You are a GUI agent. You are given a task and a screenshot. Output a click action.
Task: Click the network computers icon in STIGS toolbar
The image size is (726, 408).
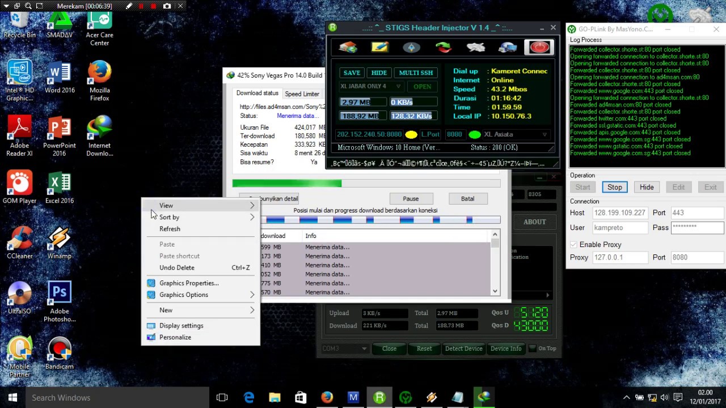pyautogui.click(x=508, y=47)
